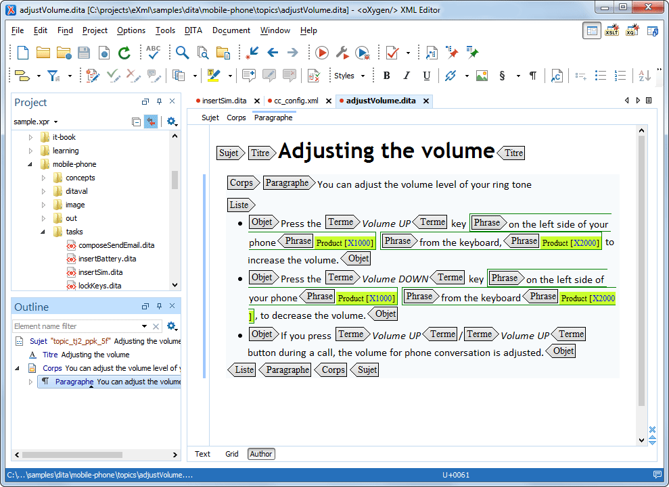Configure transformation scenarios wrench icon
Image resolution: width=669 pixels, height=487 pixels.
point(342,53)
